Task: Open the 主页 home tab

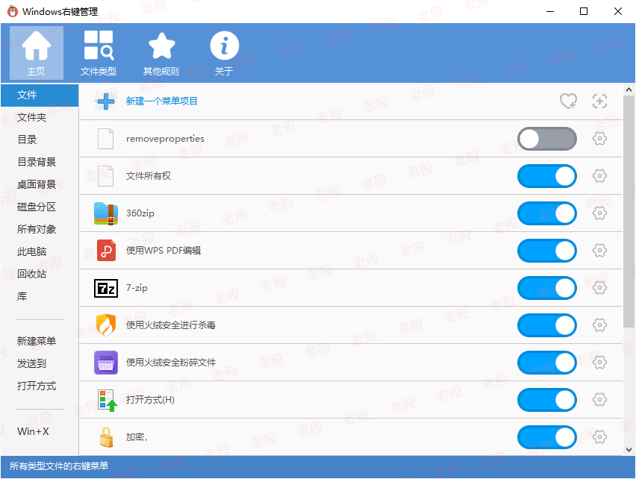Action: click(x=36, y=53)
